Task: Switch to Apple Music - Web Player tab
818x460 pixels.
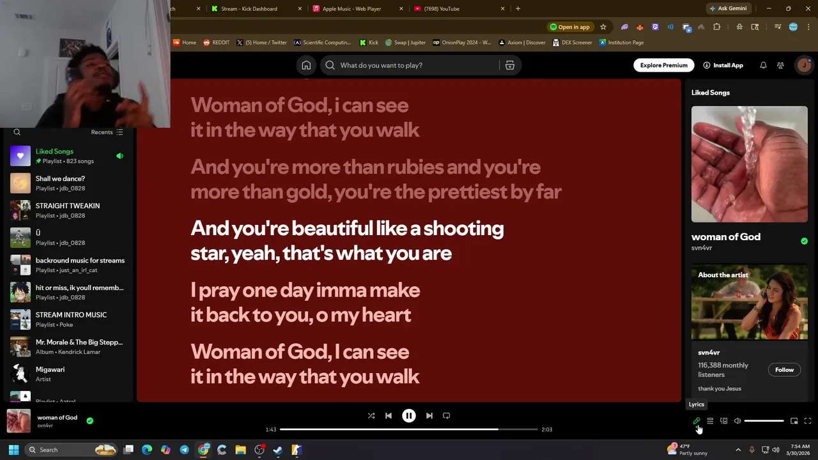Action: (358, 9)
